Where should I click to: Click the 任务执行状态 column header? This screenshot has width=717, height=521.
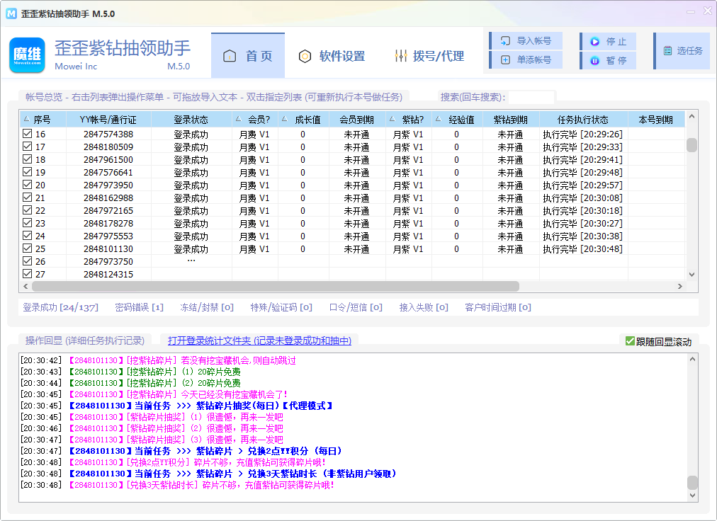(x=584, y=120)
